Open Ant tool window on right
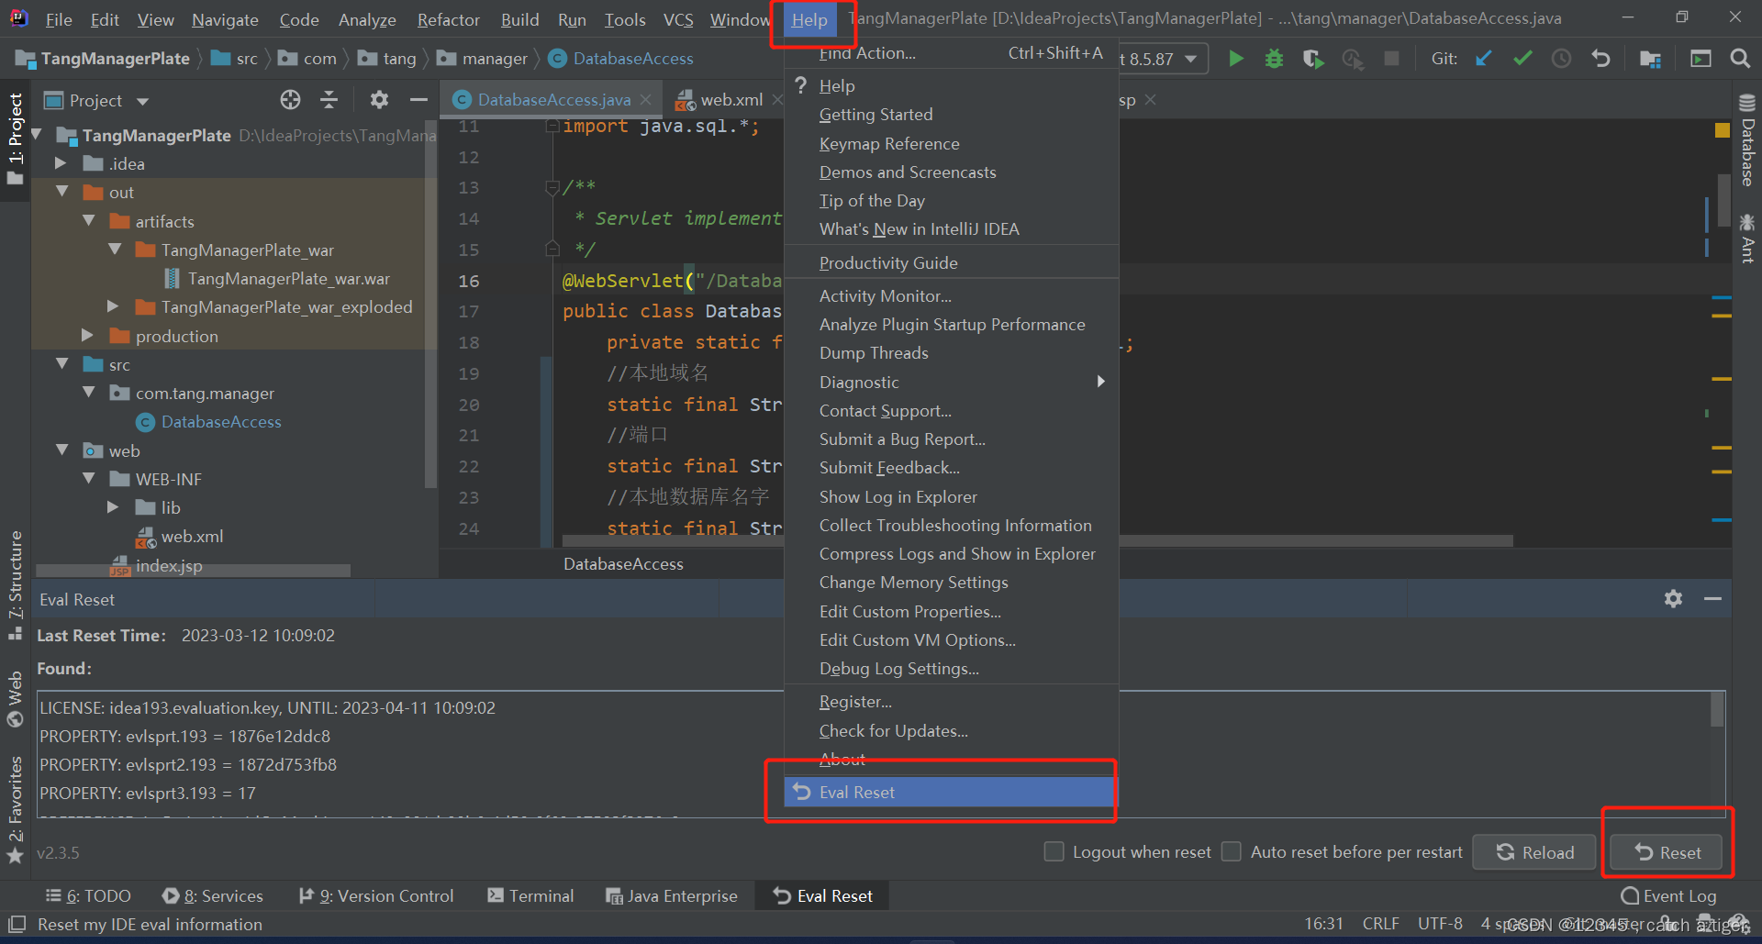Viewport: 1762px width, 944px height. (x=1747, y=239)
